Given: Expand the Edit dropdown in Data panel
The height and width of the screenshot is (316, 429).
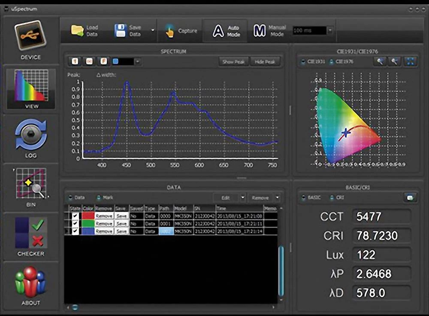Looking at the screenshot, I should (243, 197).
